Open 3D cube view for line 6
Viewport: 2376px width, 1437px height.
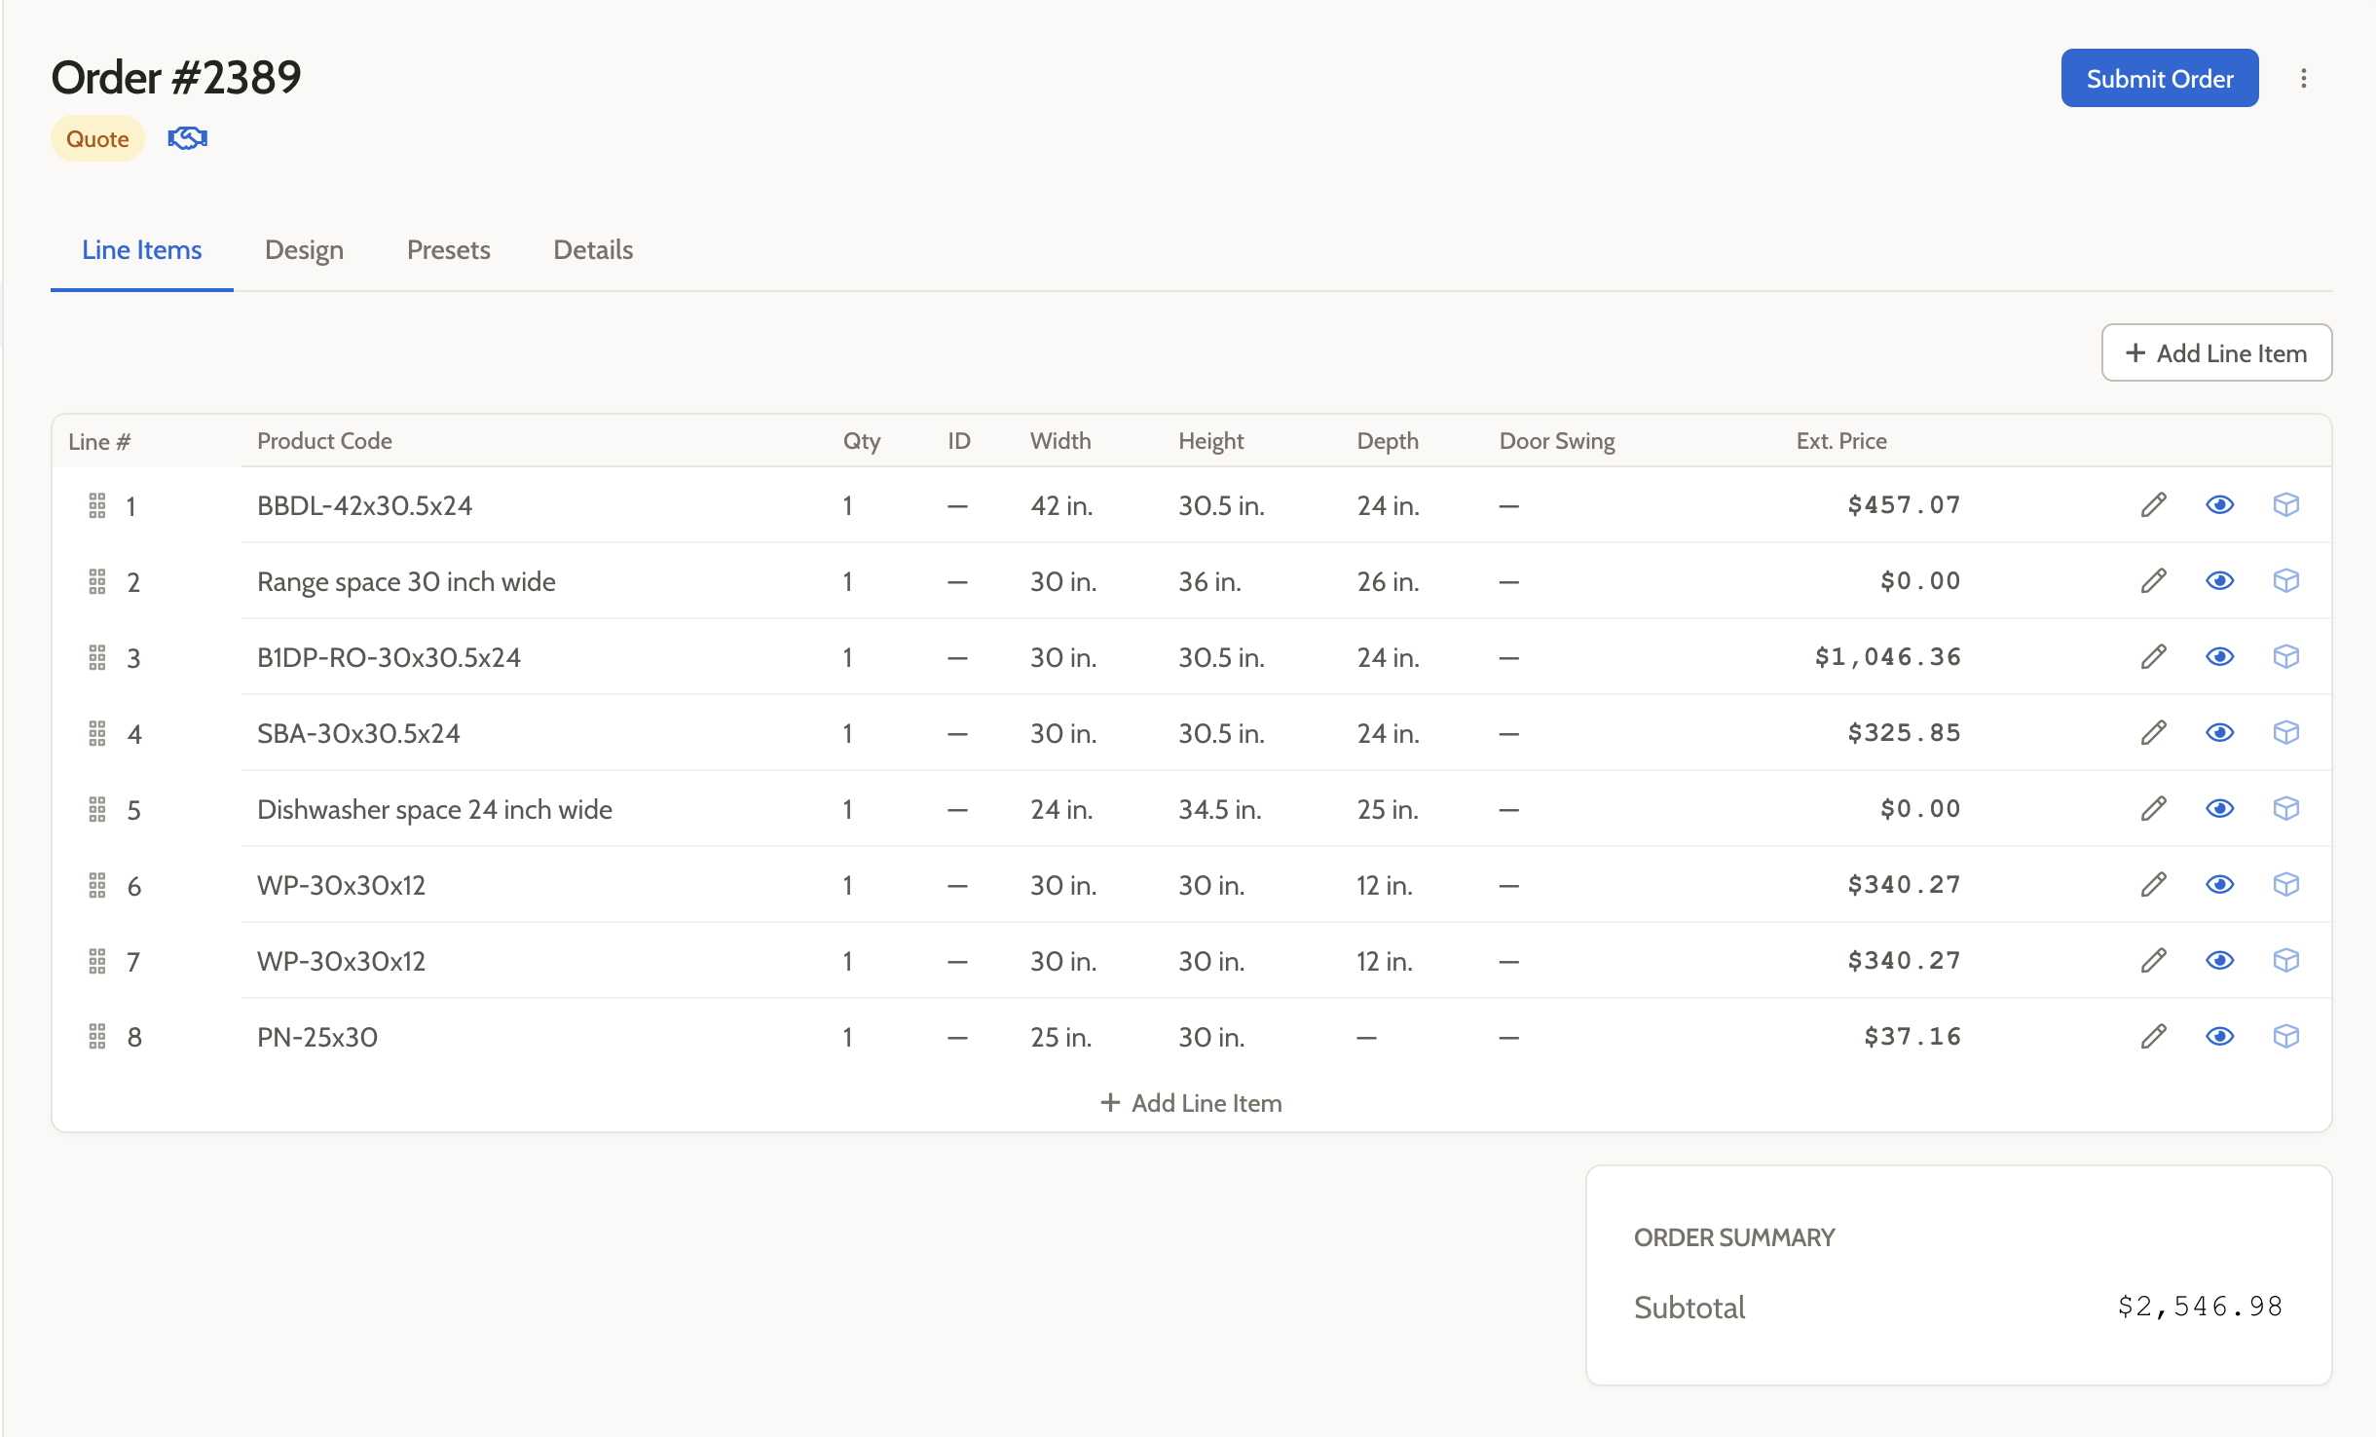point(2286,884)
